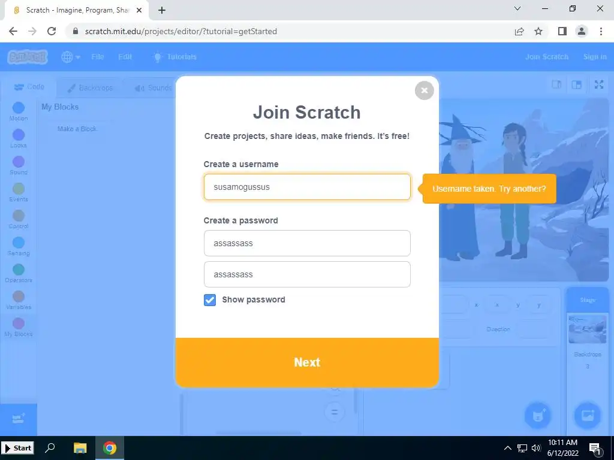Switch to large stage layout
This screenshot has height=460, width=614.
pos(576,84)
